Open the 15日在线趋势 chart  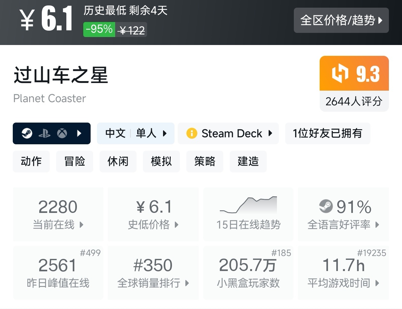click(x=248, y=214)
